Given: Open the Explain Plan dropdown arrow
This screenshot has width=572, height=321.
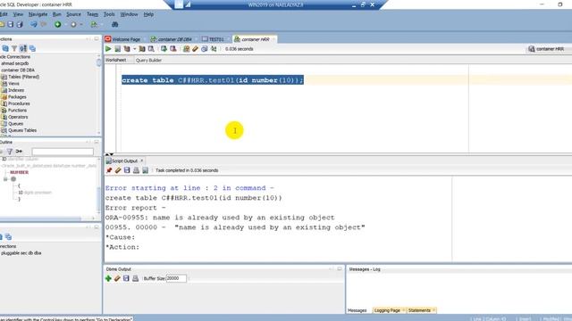Looking at the screenshot, I should (x=134, y=49).
